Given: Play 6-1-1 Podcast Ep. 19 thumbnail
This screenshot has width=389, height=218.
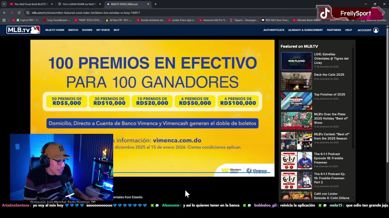Looking at the screenshot, I should pos(296,180).
